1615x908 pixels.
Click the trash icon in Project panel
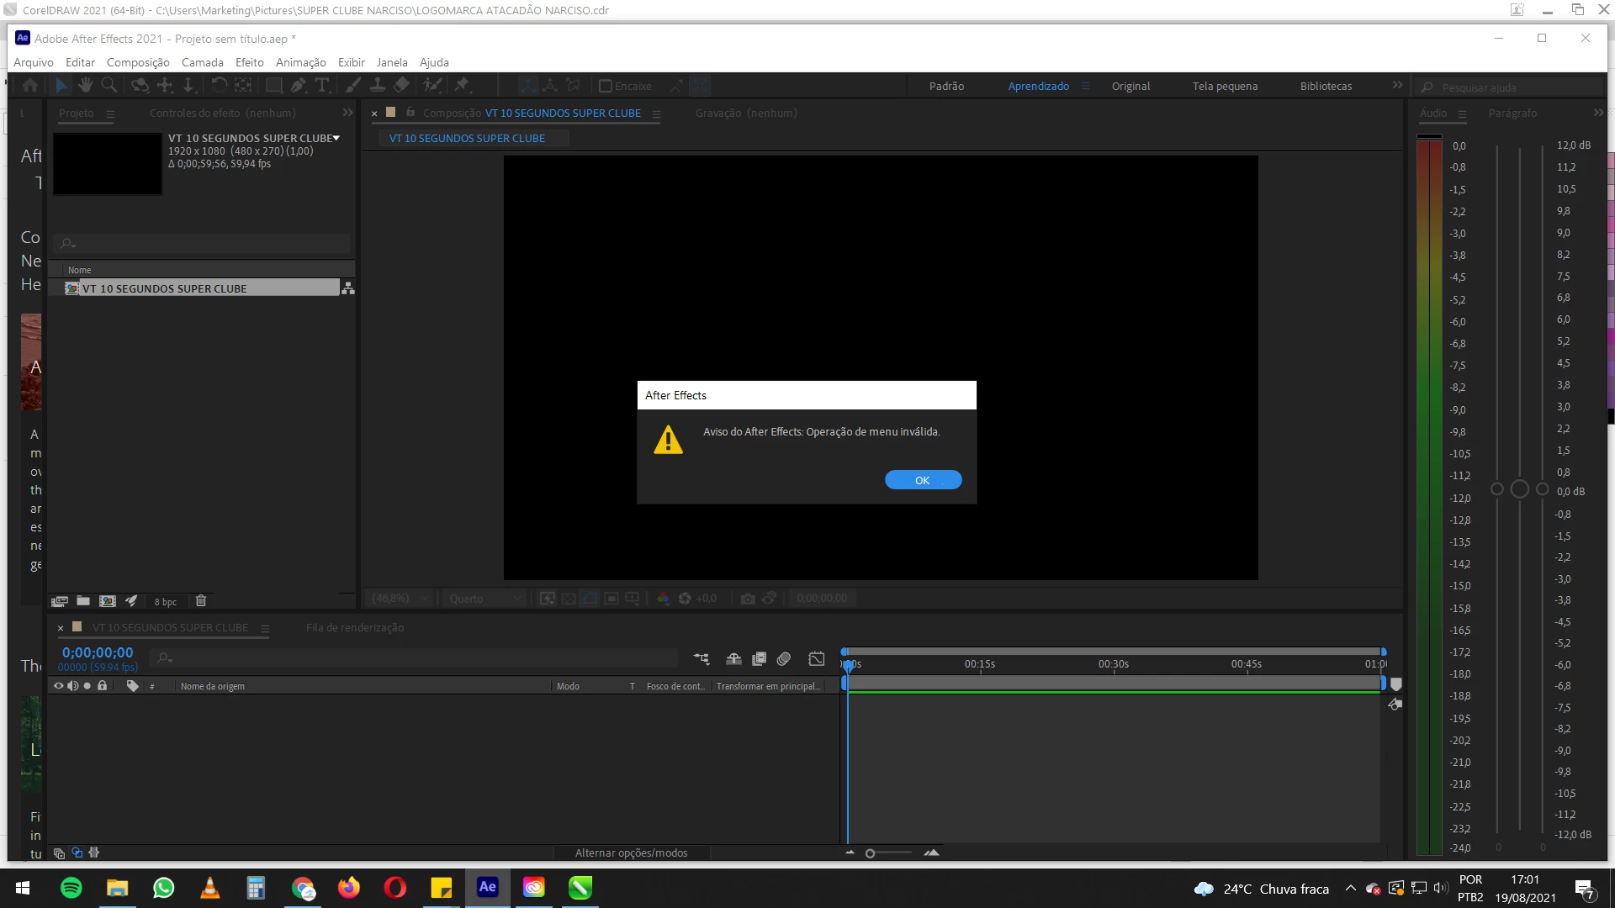[201, 601]
